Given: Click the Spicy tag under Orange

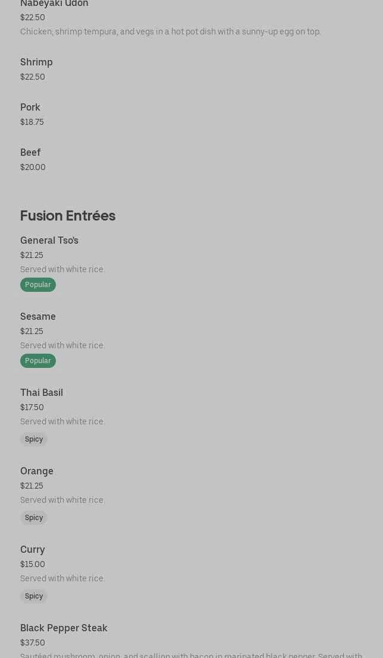Looking at the screenshot, I should point(34,518).
